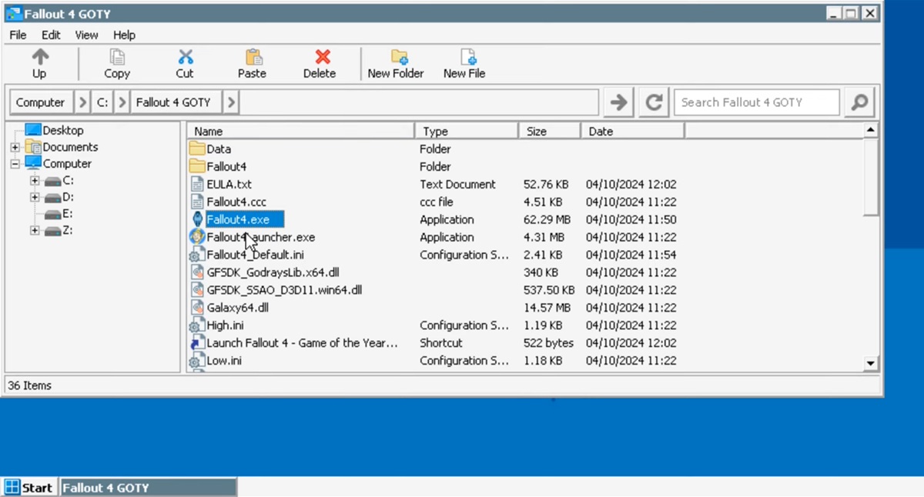The image size is (924, 497).
Task: Select the D: drive label
Action: [x=68, y=197]
